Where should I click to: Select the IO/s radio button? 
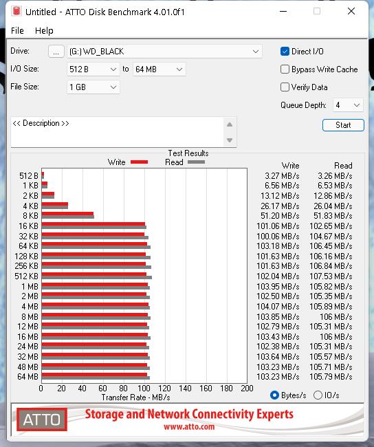[318, 395]
